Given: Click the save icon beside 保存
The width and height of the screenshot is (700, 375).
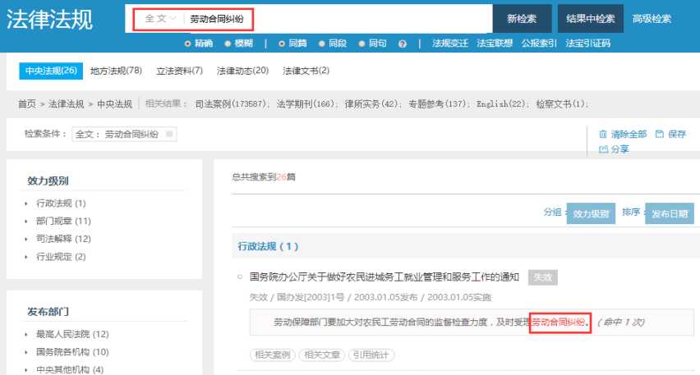Looking at the screenshot, I should click(660, 134).
